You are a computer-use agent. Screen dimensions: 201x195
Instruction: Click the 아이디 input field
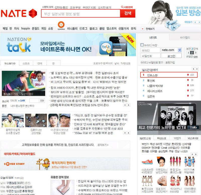pyautogui.click(x=150, y=50)
